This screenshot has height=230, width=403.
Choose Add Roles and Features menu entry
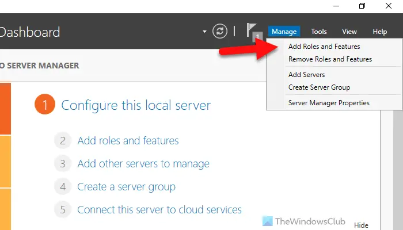pyautogui.click(x=324, y=47)
